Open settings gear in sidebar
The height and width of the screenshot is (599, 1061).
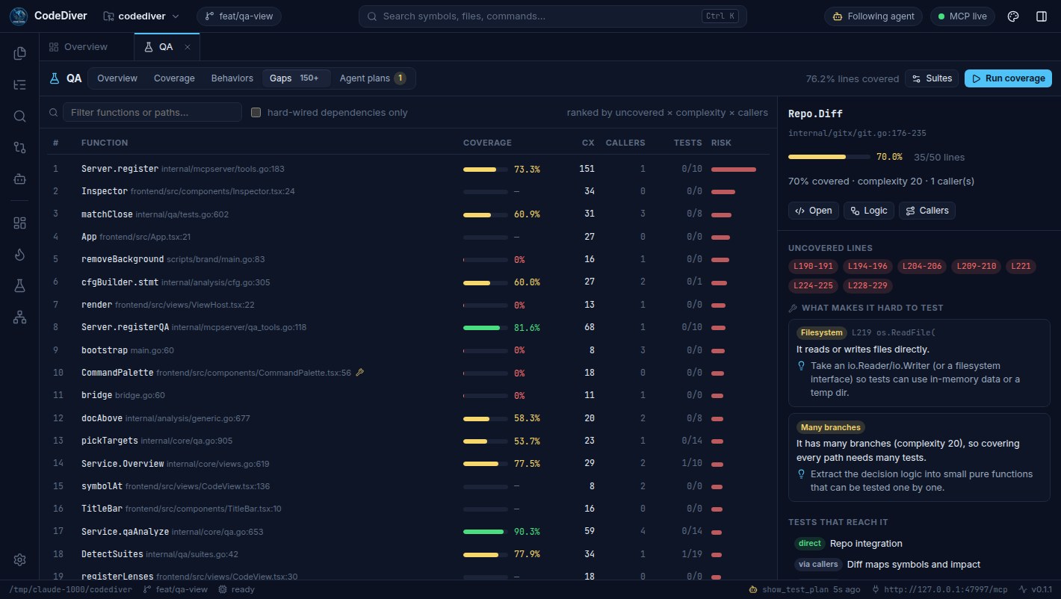(x=20, y=559)
